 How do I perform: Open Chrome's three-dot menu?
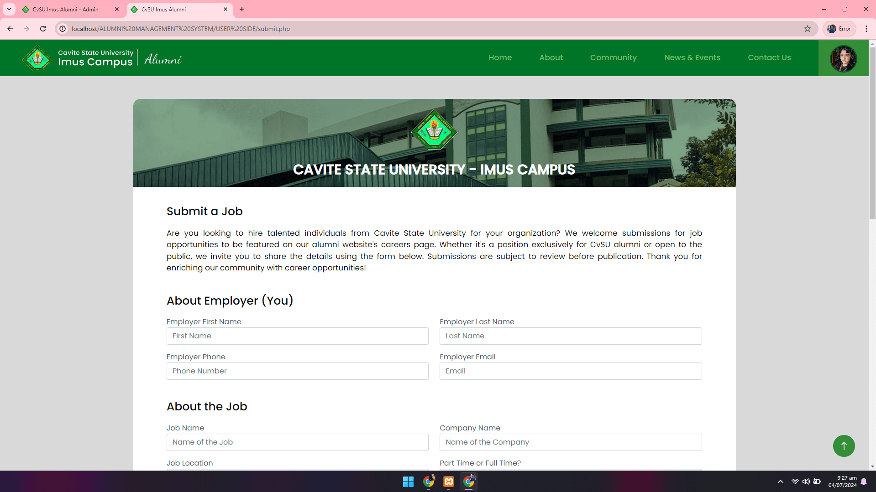[x=867, y=28]
